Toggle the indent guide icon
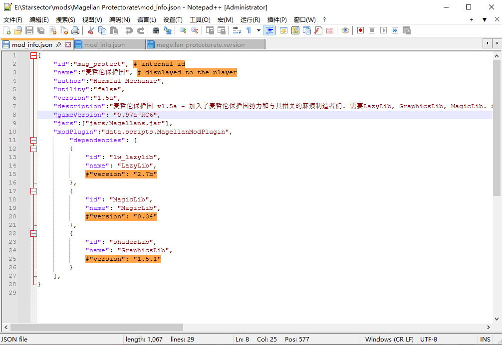This screenshot has width=502, height=345. [x=269, y=30]
